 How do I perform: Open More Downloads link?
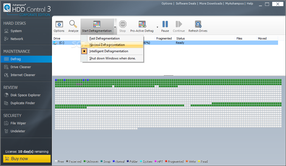[211, 3]
